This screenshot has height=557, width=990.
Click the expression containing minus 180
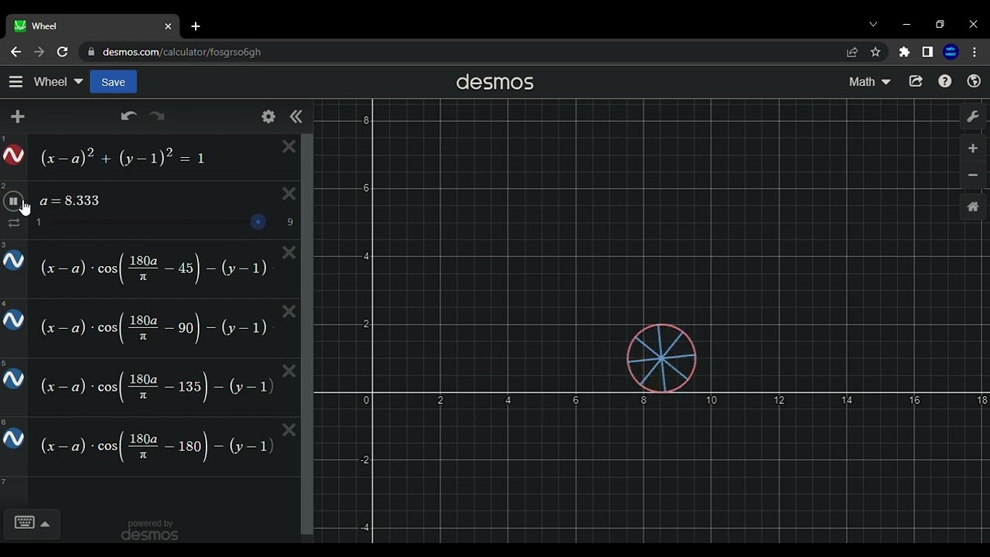pos(158,446)
